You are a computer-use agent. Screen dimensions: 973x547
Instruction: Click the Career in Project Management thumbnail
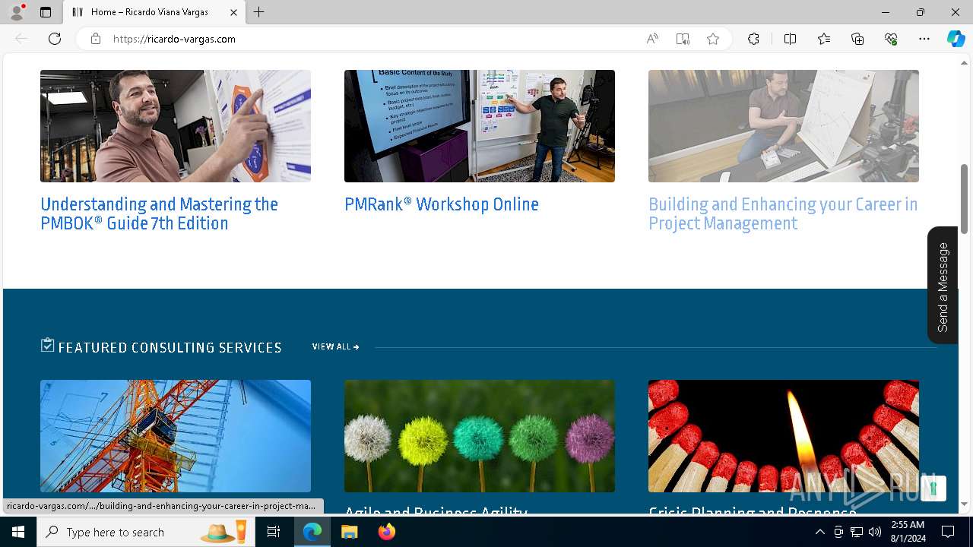tap(784, 126)
